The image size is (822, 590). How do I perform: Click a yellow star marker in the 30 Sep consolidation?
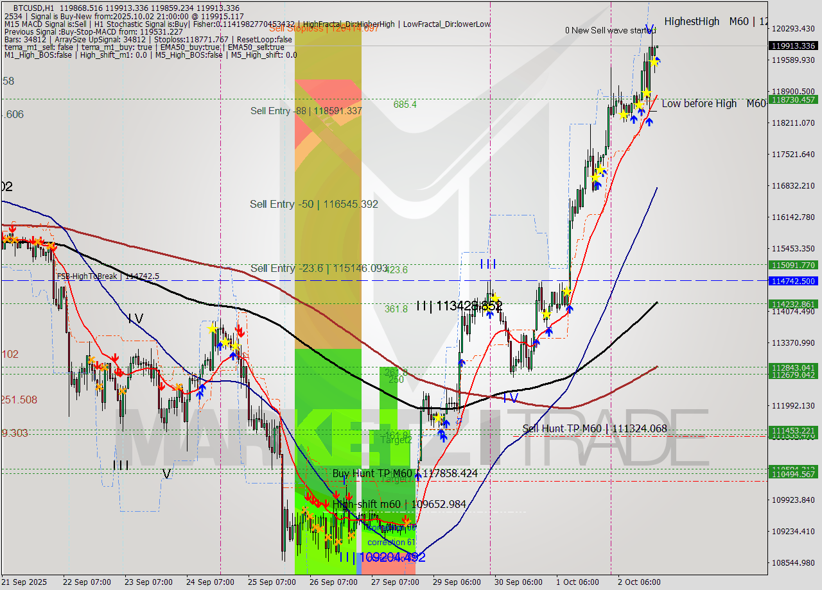point(547,314)
